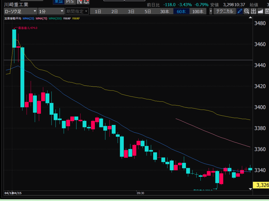Click the save disk icon
The height and width of the screenshot is (201, 269).
pos(267,11)
